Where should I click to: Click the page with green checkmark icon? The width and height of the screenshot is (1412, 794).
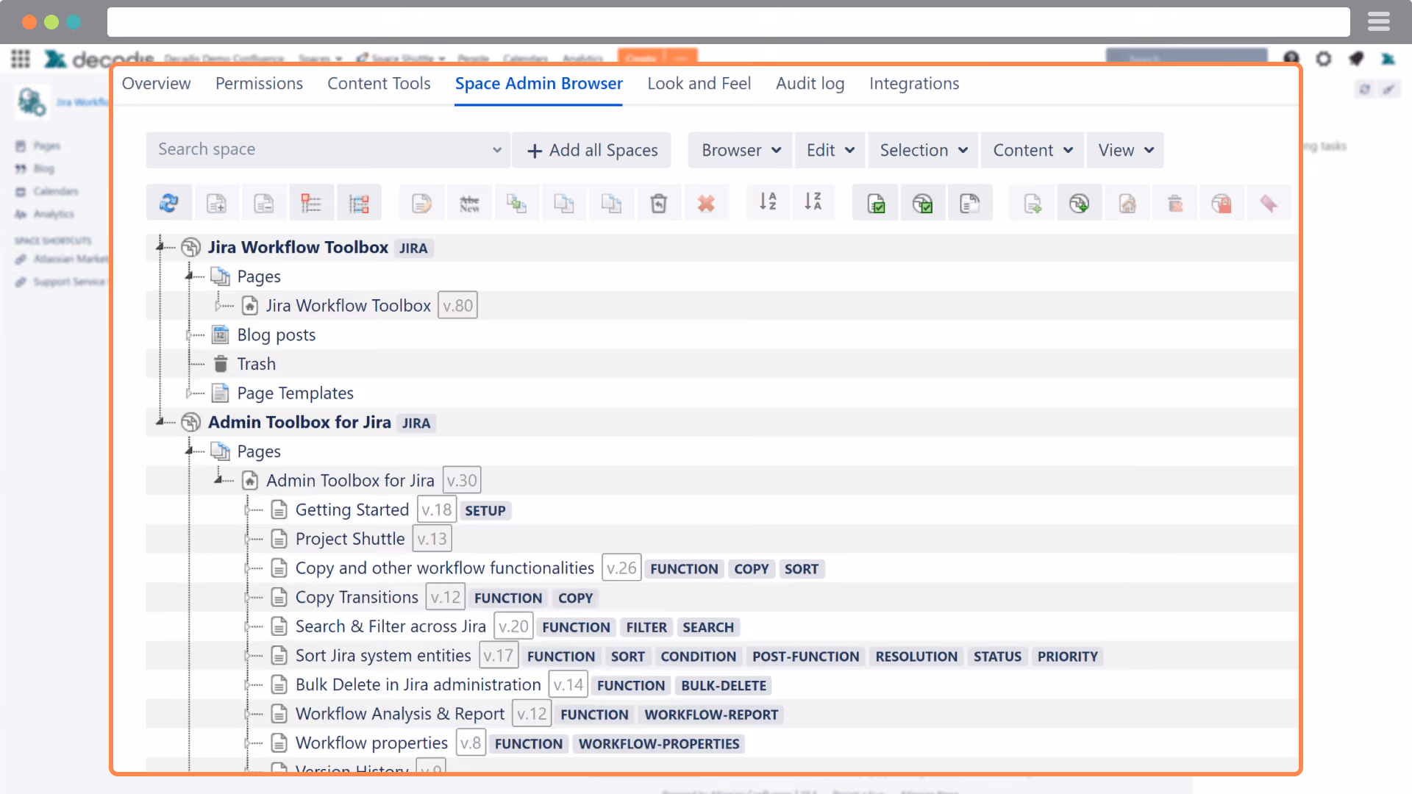pyautogui.click(x=876, y=203)
